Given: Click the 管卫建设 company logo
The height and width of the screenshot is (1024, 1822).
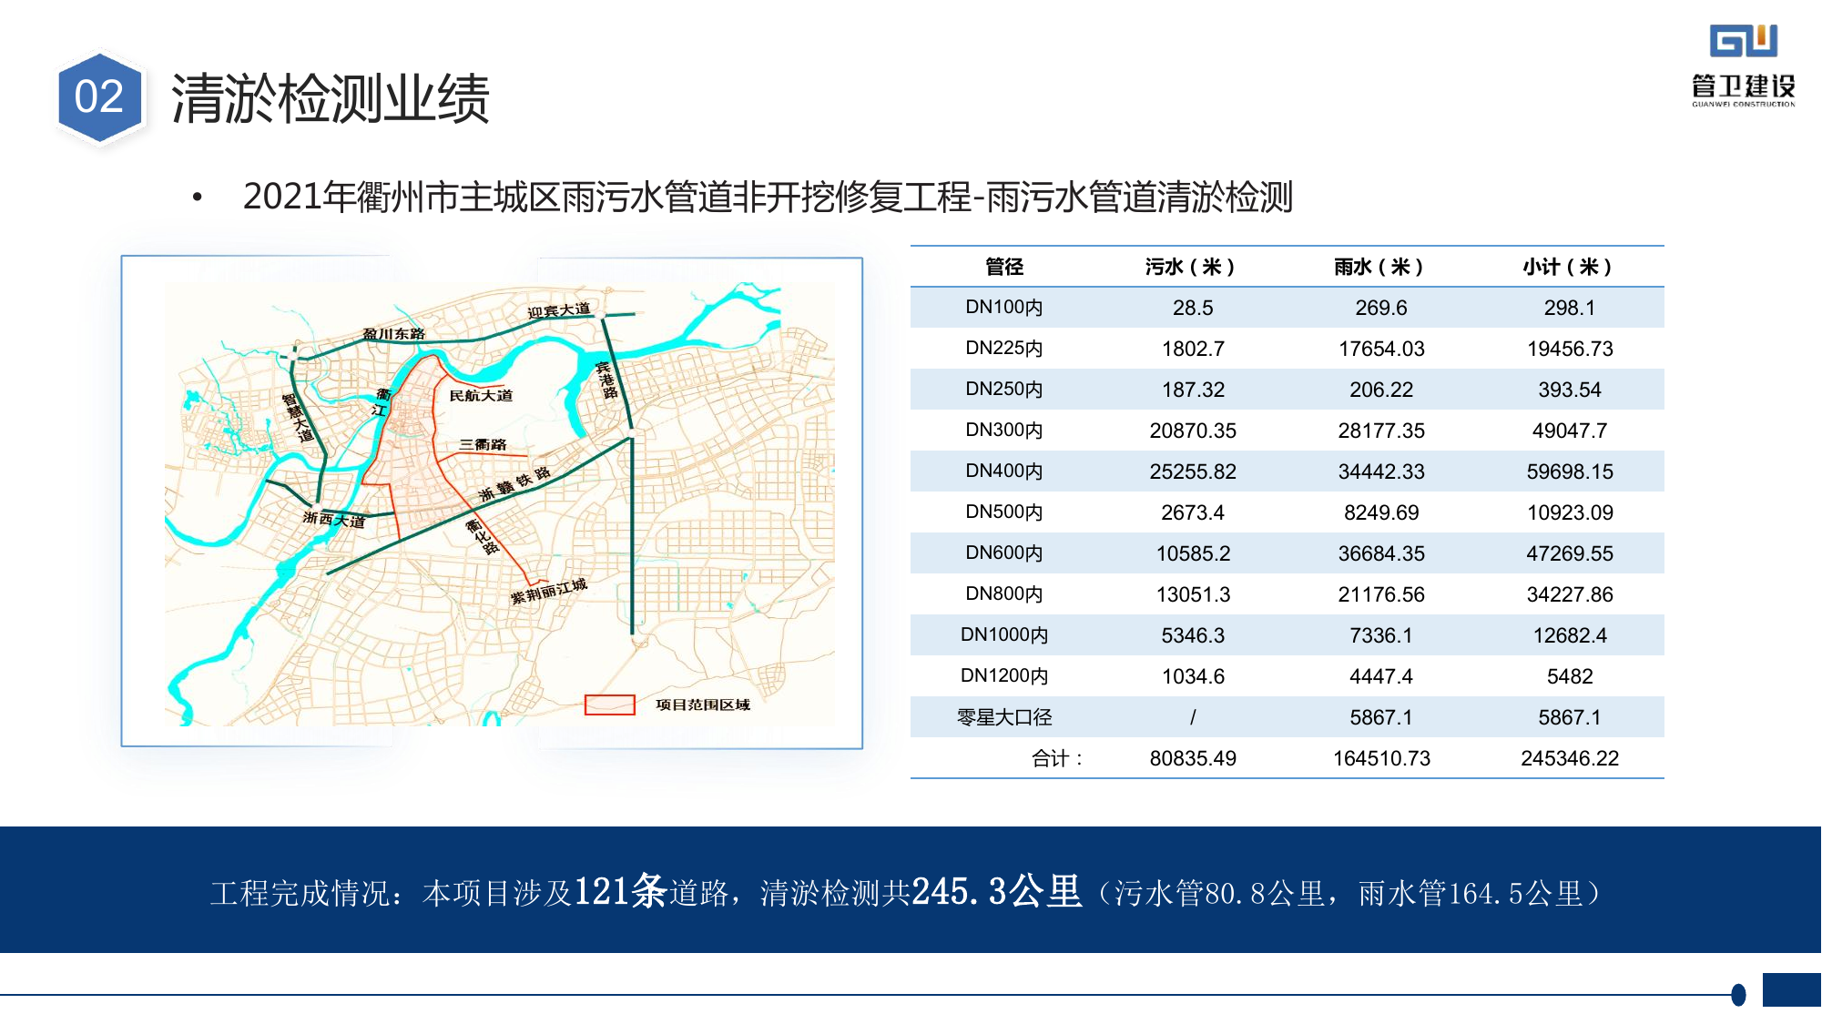Looking at the screenshot, I should coord(1743,66).
